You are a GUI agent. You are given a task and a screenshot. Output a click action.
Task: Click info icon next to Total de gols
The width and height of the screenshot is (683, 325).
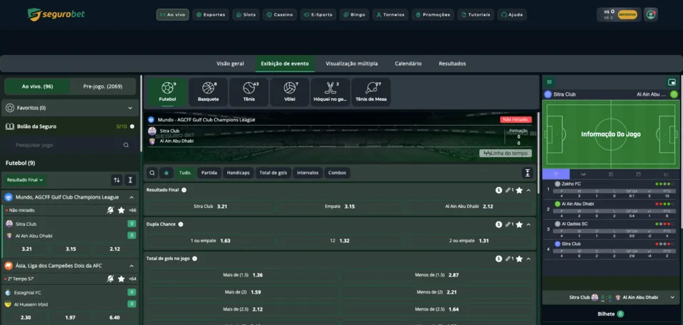pyautogui.click(x=195, y=259)
